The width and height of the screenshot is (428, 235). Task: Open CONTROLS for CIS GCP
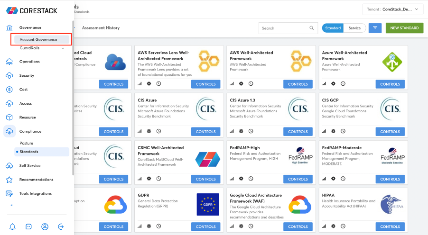pos(390,132)
